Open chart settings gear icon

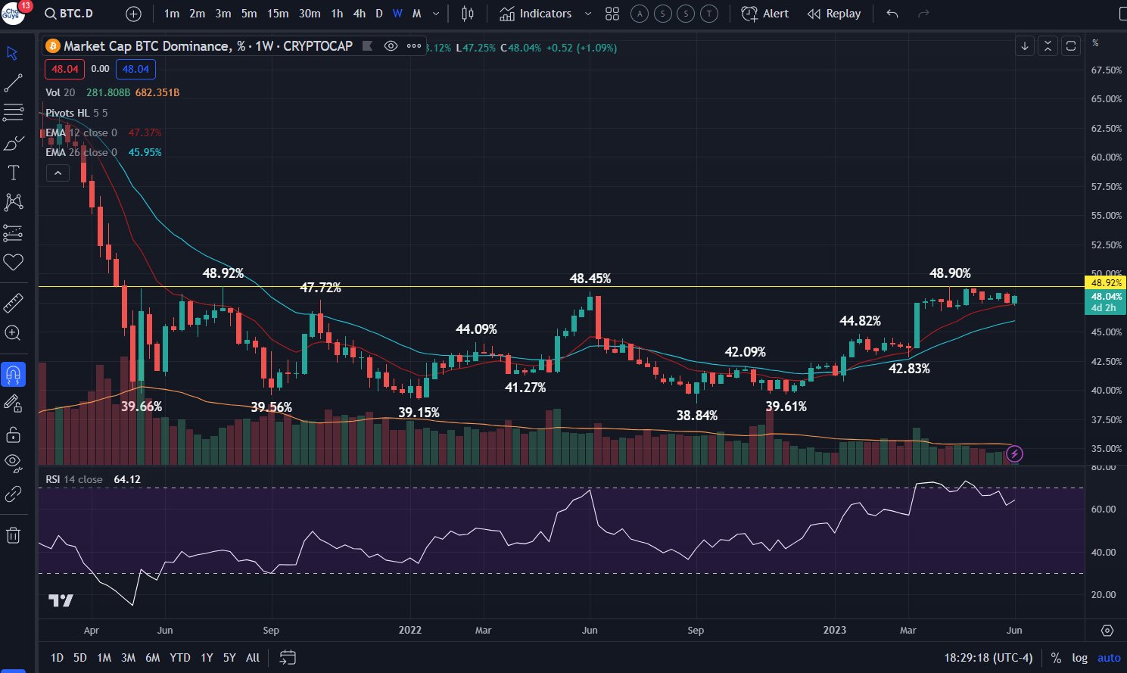(1107, 630)
